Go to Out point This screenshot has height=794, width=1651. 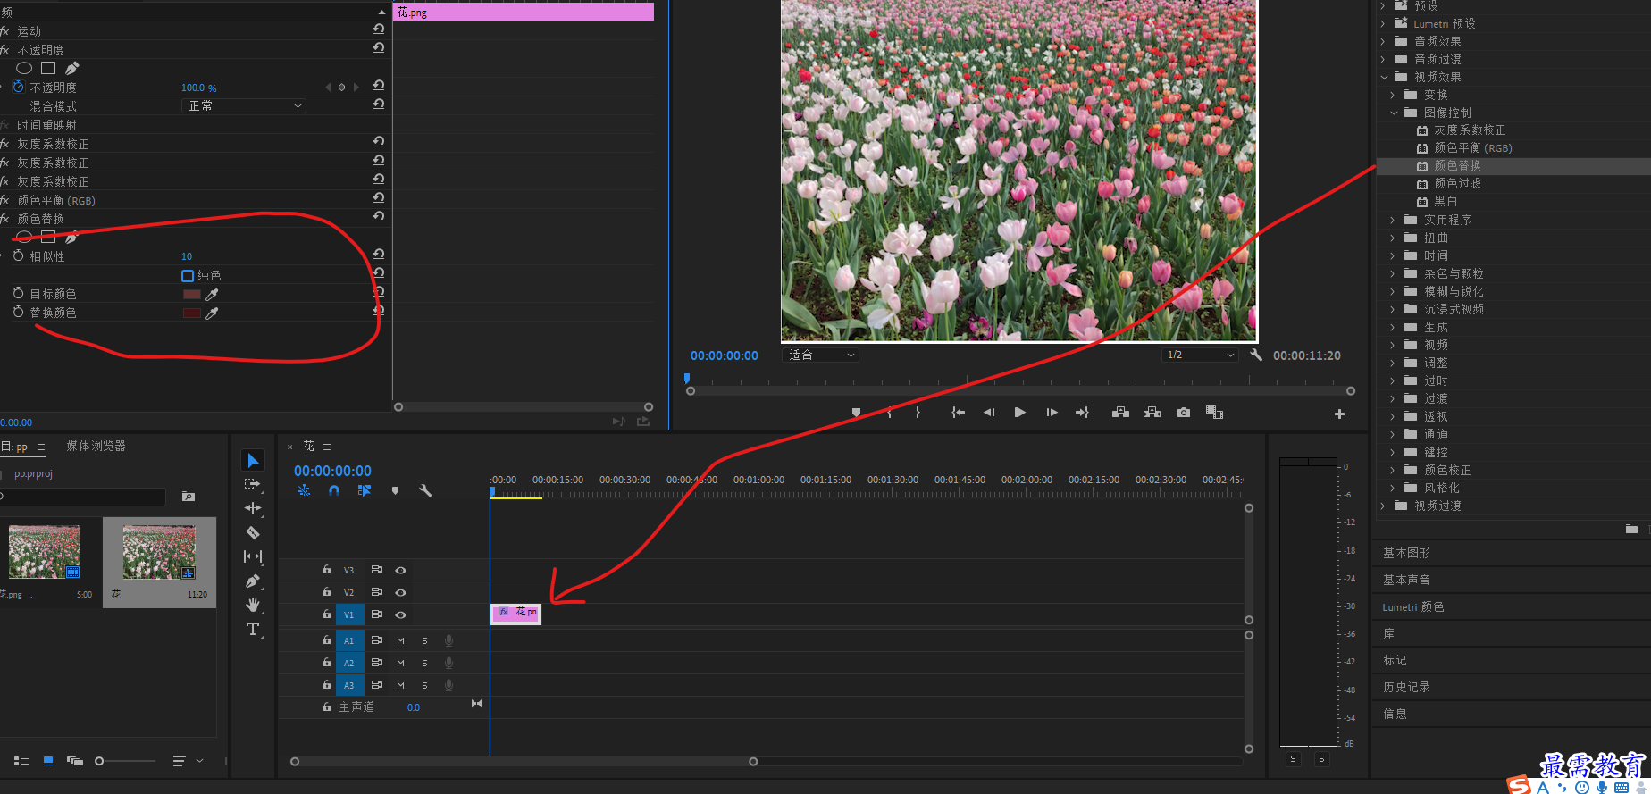[x=1082, y=413]
